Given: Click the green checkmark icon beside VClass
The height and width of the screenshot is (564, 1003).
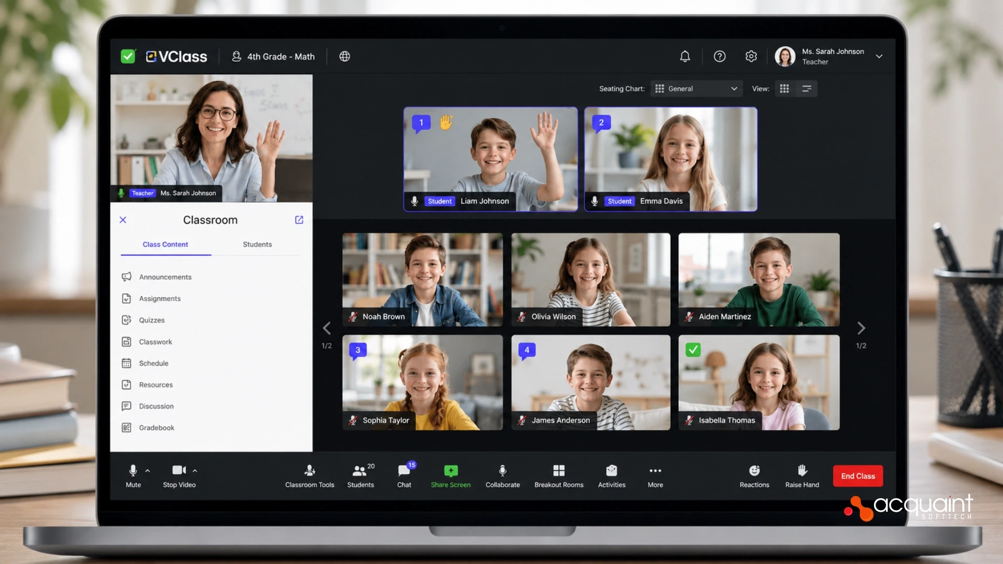Looking at the screenshot, I should click(128, 56).
